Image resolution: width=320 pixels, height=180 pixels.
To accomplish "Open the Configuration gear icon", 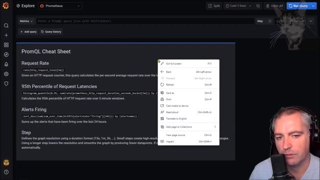I will click(x=6, y=74).
